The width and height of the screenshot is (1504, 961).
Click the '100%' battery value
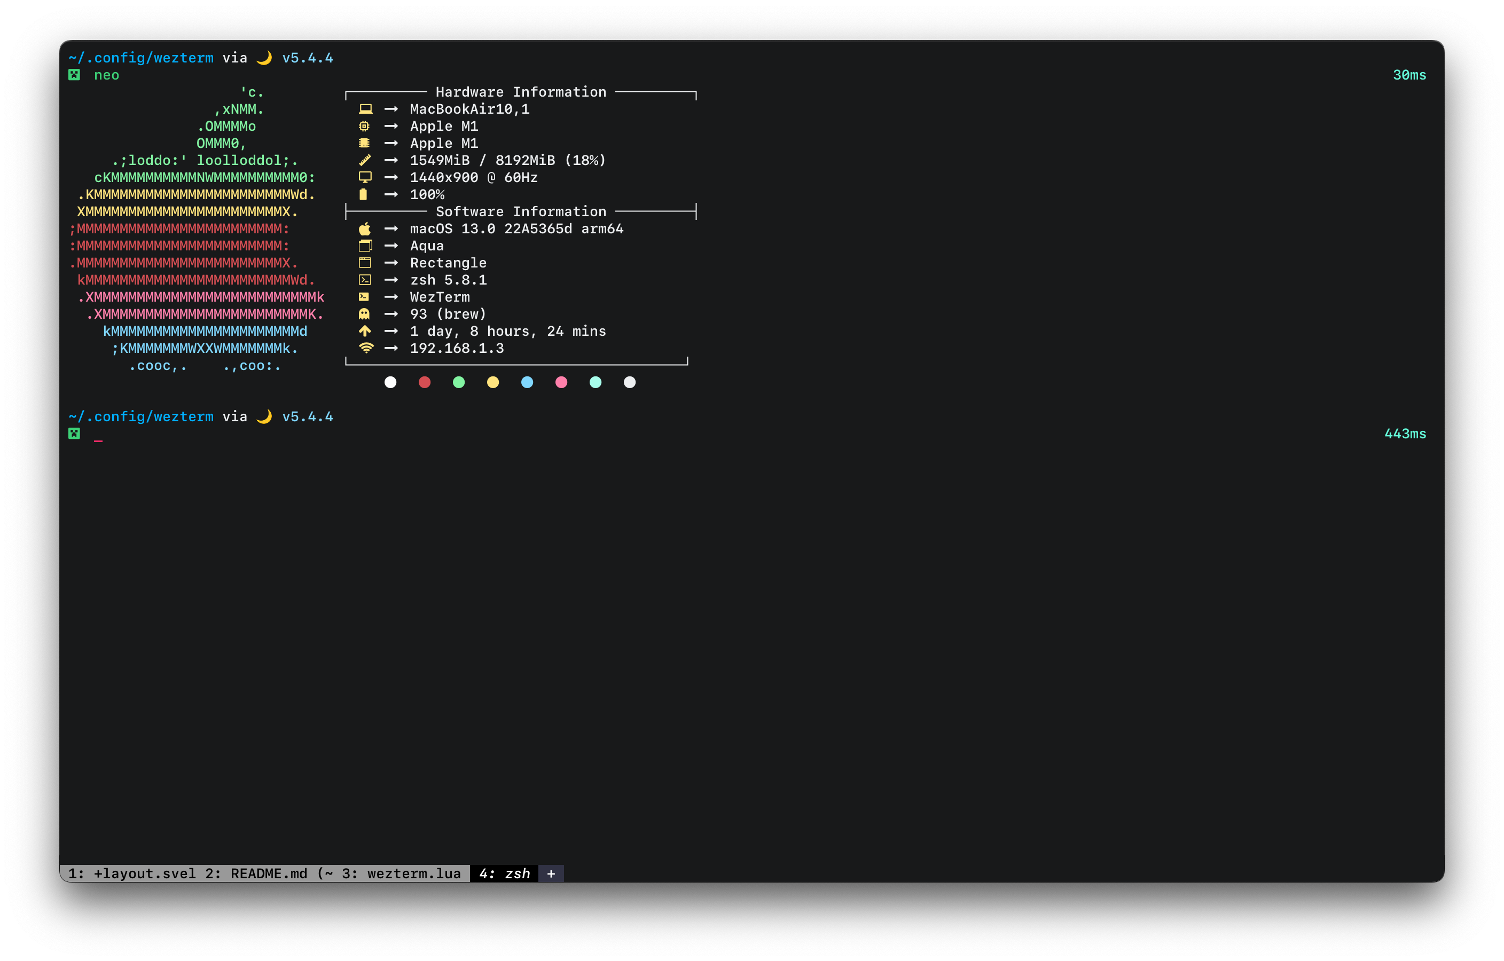tap(427, 195)
